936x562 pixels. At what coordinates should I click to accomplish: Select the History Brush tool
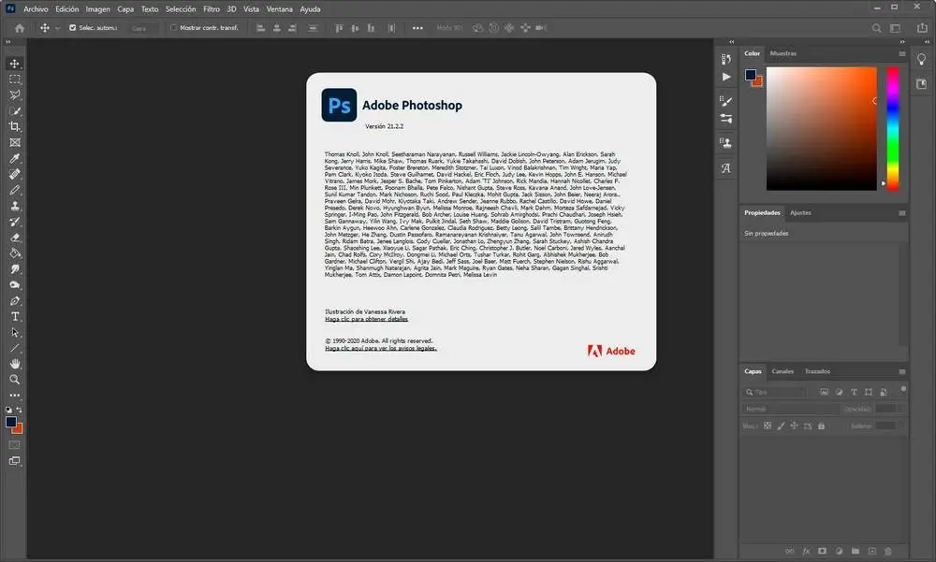coord(15,222)
